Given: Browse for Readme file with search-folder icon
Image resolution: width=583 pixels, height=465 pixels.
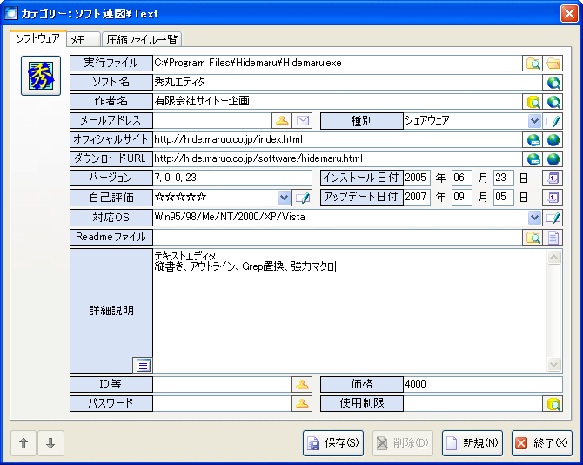Looking at the screenshot, I should point(533,238).
